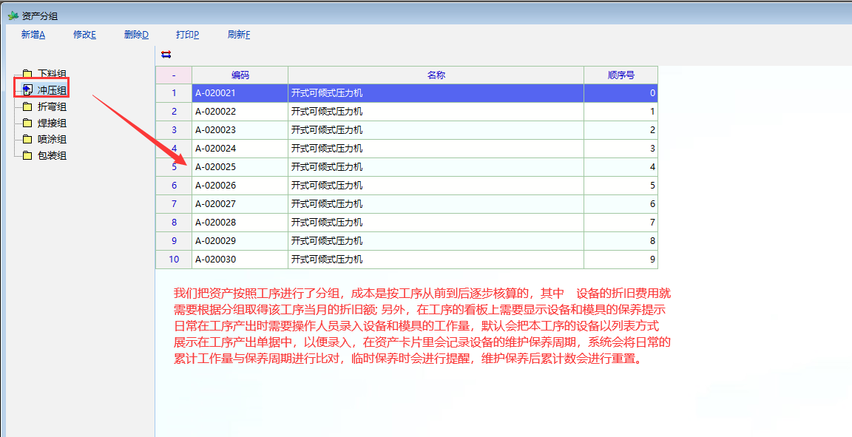Click the 喷涂组 folder icon
Screen dimensions: 852x437
27,139
